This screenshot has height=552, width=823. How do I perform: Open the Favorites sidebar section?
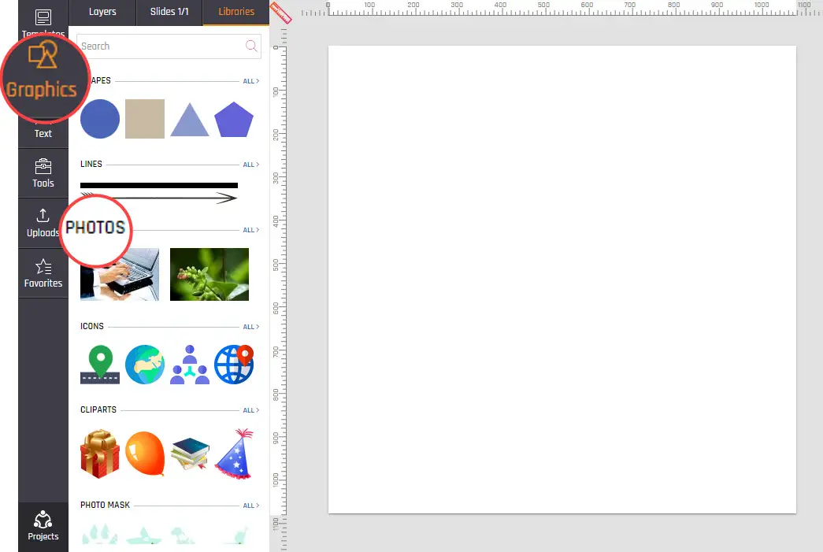click(43, 273)
